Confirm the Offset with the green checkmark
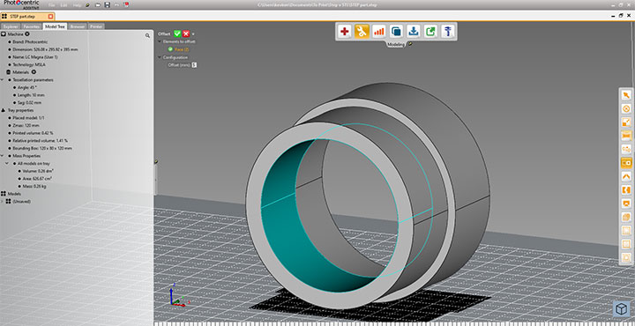The height and width of the screenshot is (326, 635). click(177, 33)
